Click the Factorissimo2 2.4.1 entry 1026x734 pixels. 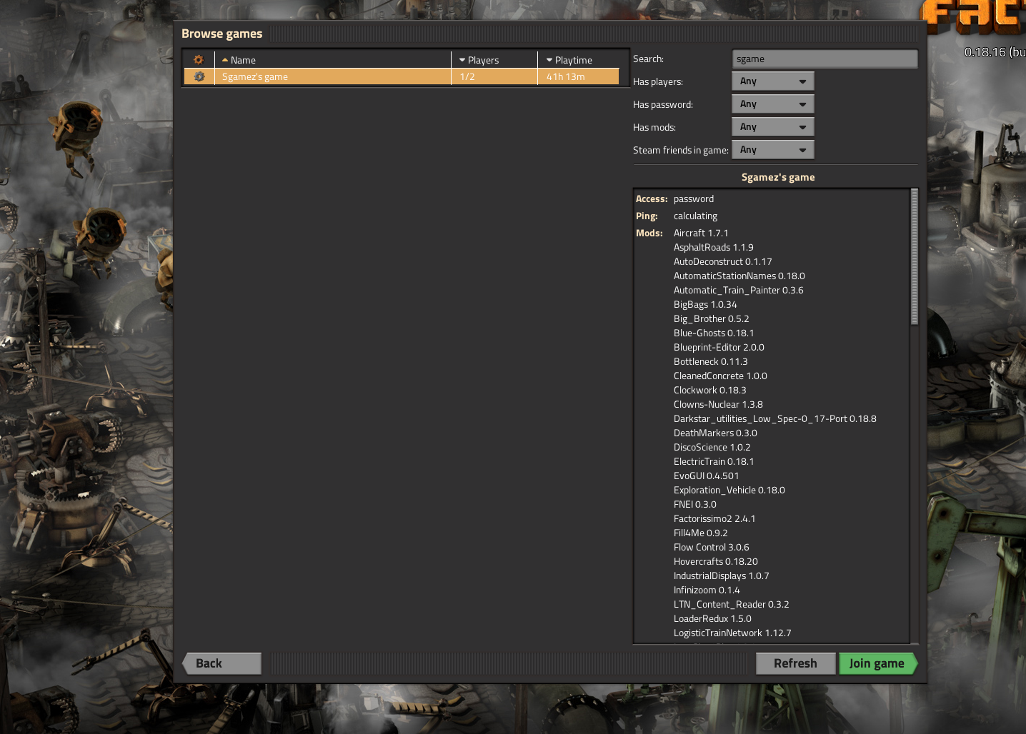[714, 518]
